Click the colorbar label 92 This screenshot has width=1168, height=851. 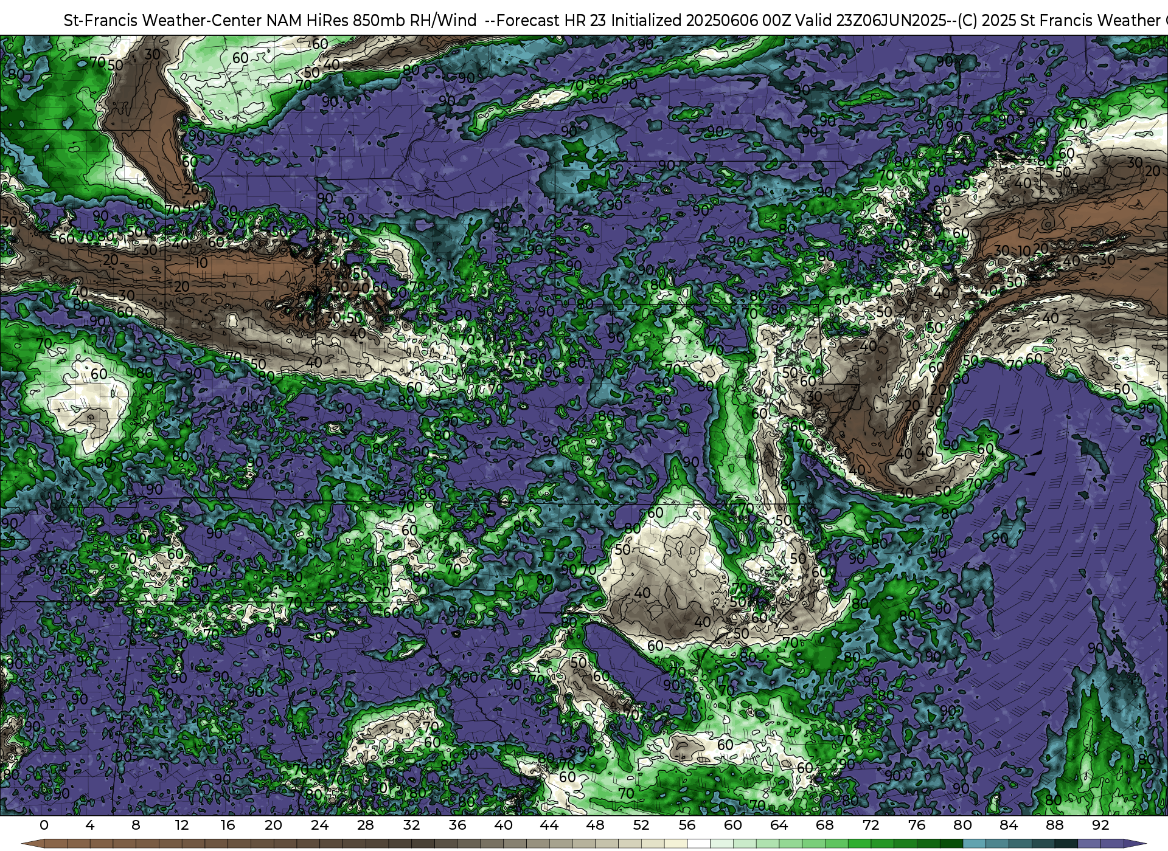(x=1100, y=825)
